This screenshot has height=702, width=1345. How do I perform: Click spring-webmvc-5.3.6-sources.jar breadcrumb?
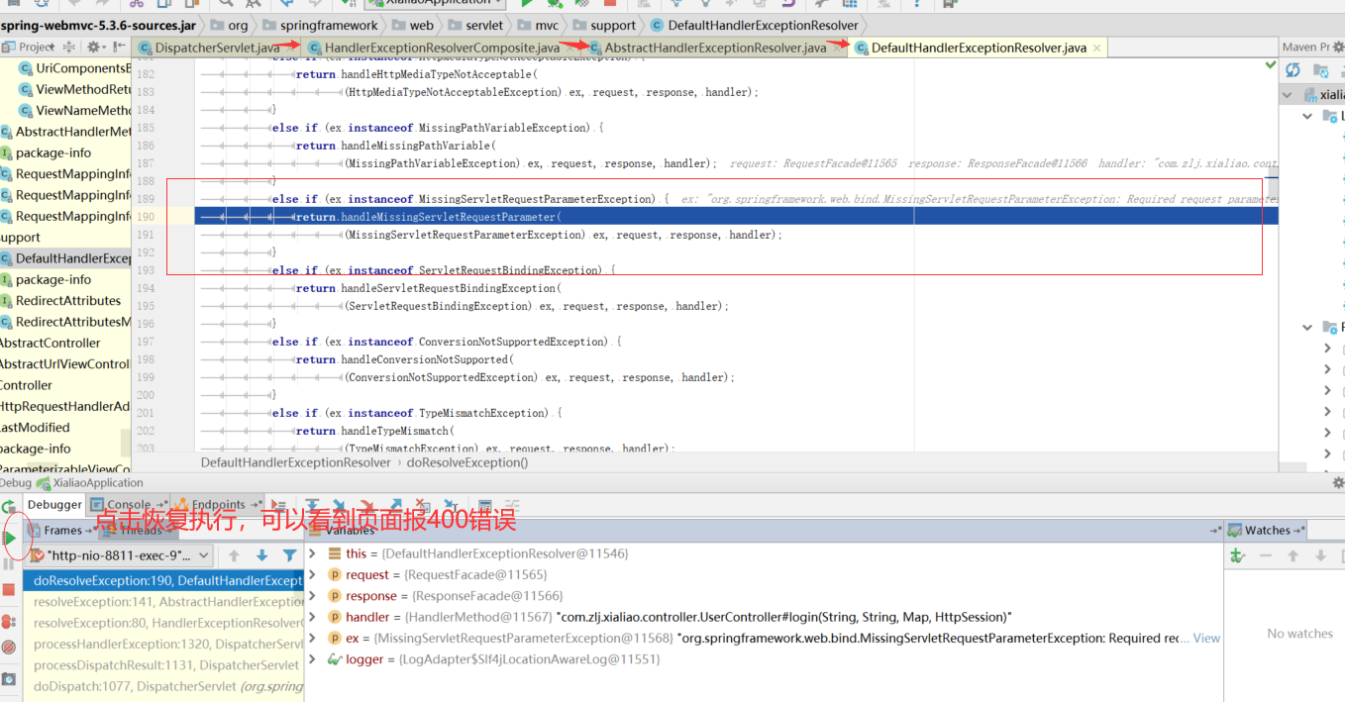pyautogui.click(x=98, y=25)
